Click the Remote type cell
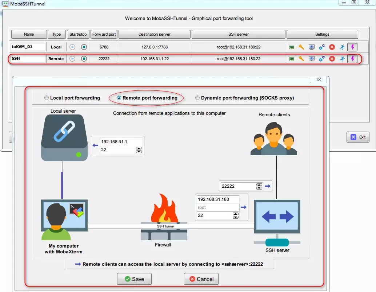Image resolution: width=376 pixels, height=292 pixels. (x=56, y=59)
